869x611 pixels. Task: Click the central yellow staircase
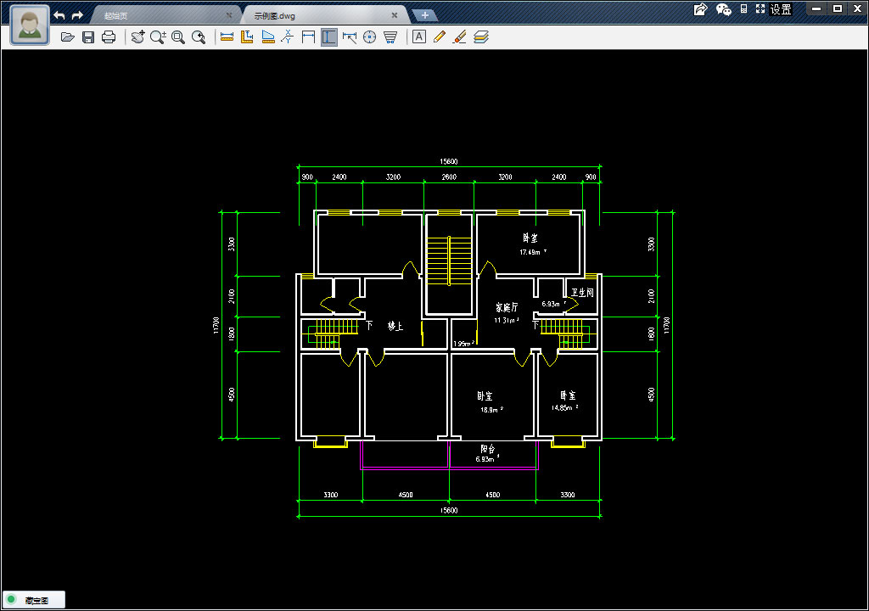(449, 261)
